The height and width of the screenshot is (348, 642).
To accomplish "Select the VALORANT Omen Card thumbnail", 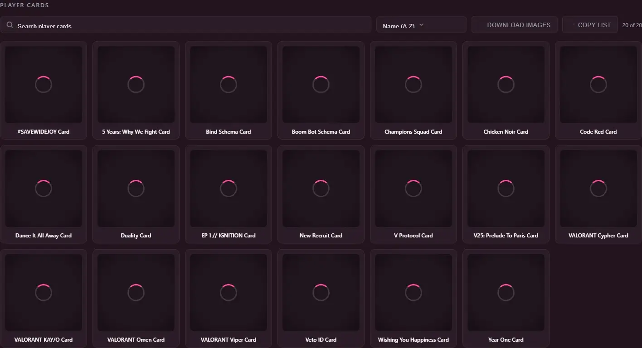I will coord(136,292).
